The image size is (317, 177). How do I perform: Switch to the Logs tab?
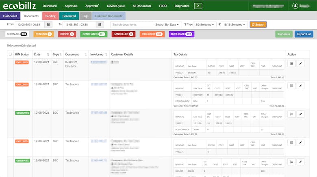pos(85,16)
